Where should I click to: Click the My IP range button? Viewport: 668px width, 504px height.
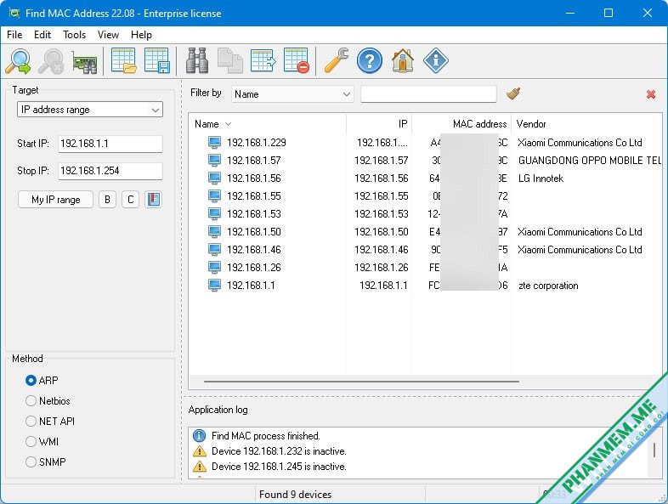coord(55,200)
